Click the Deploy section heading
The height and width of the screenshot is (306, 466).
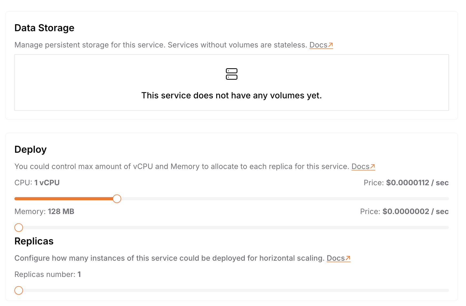coord(30,149)
